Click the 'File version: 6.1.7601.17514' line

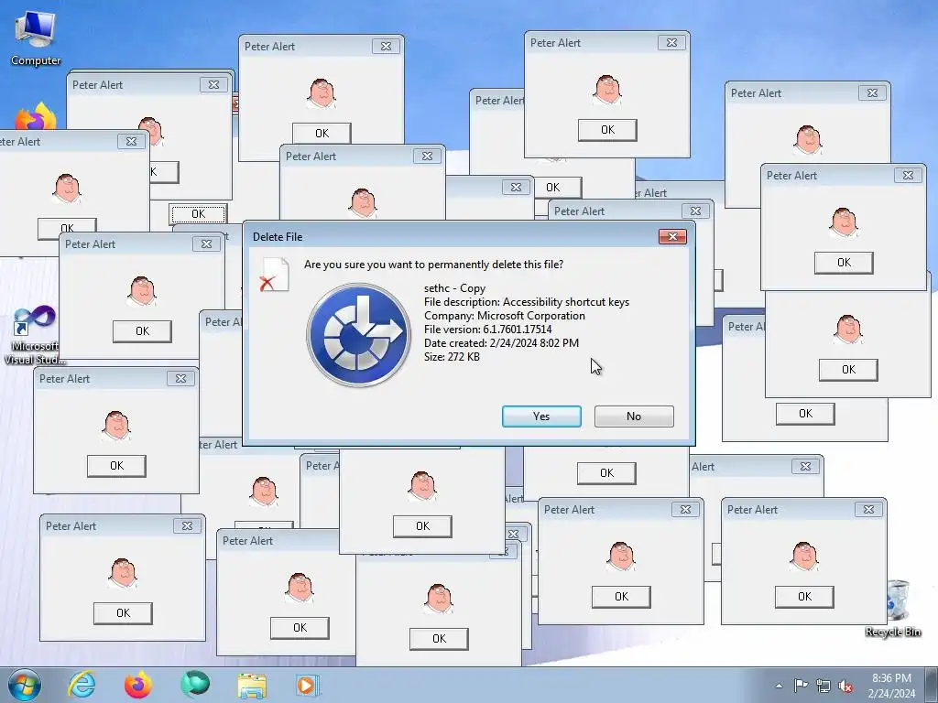(487, 330)
